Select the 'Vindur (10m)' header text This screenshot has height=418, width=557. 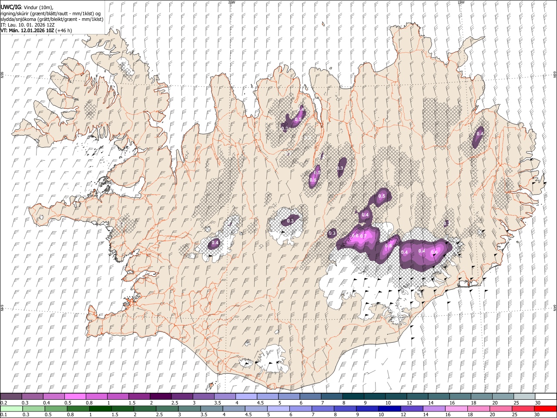click(x=38, y=7)
